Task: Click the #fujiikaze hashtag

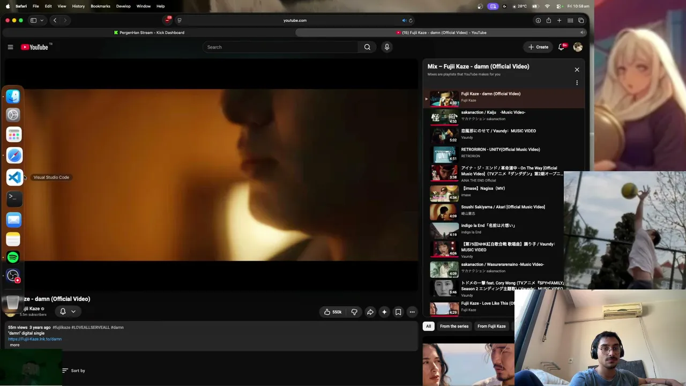Action: [x=62, y=327]
